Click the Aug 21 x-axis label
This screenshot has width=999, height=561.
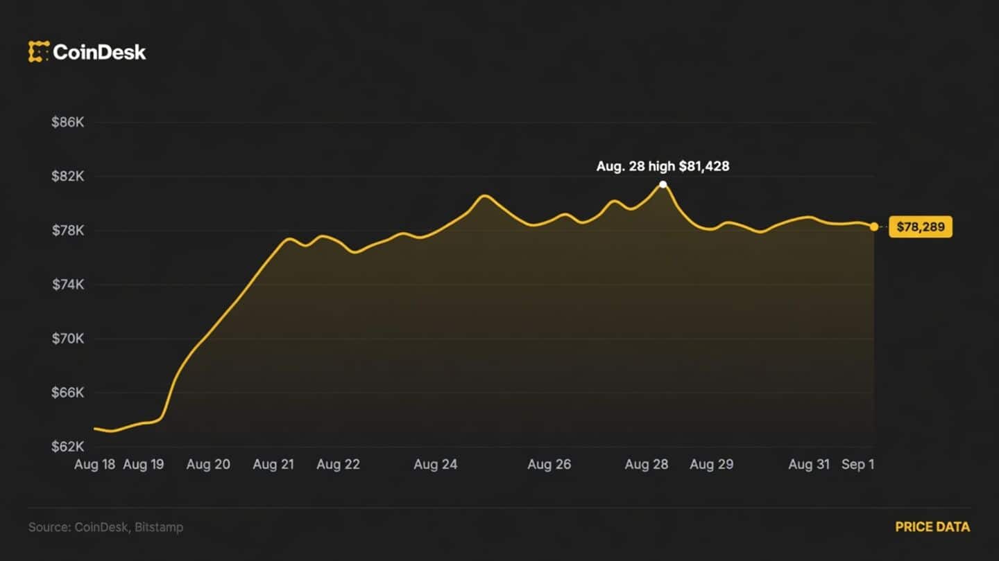tap(273, 465)
